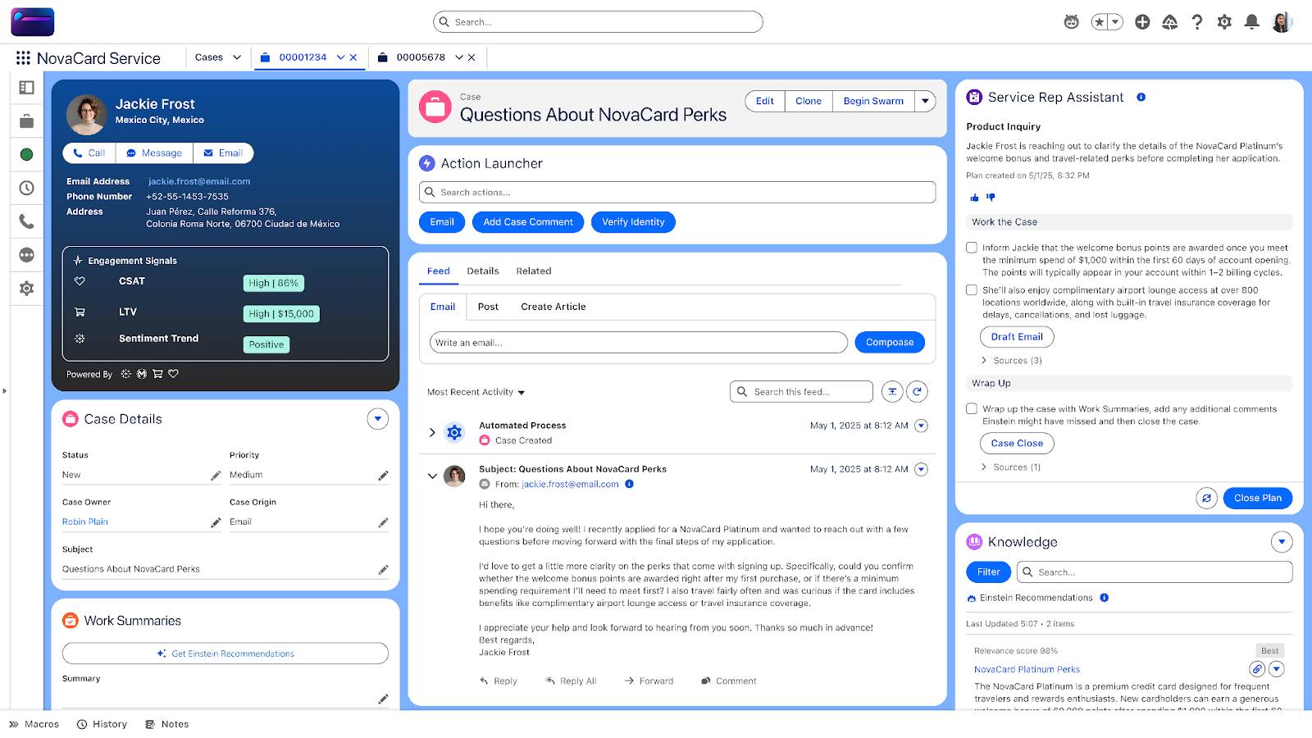Refresh the feed with the refresh icon

(x=918, y=392)
